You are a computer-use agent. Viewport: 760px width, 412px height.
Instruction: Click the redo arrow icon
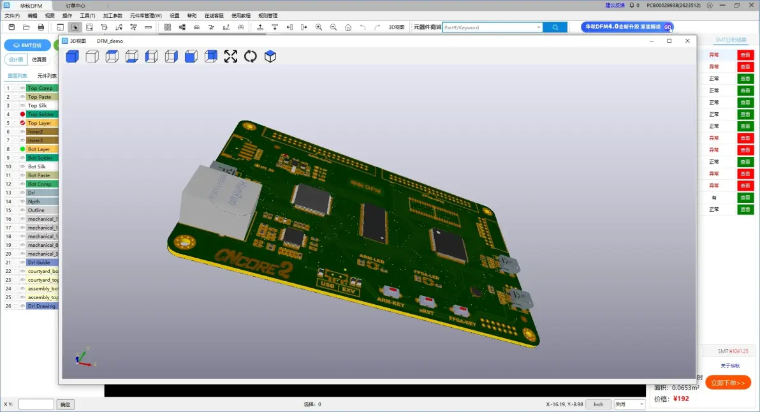377,27
